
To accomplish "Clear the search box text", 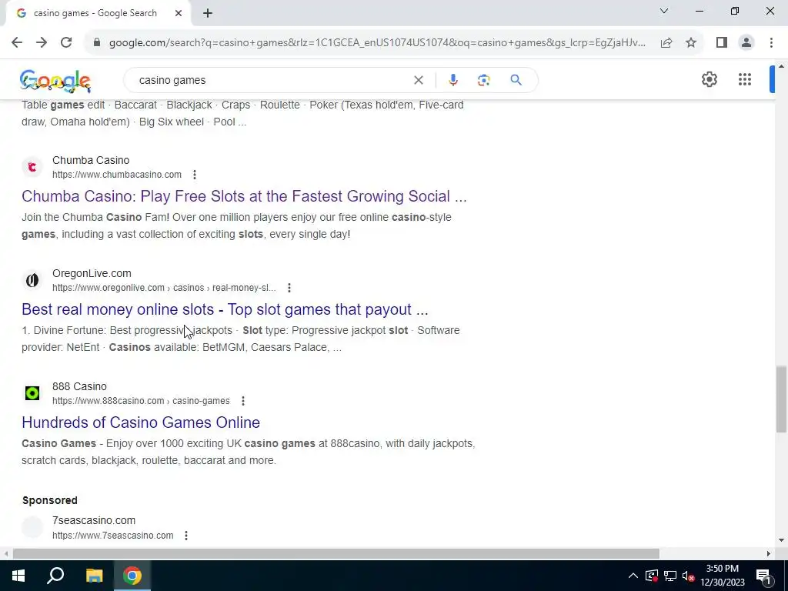I will (418, 80).
